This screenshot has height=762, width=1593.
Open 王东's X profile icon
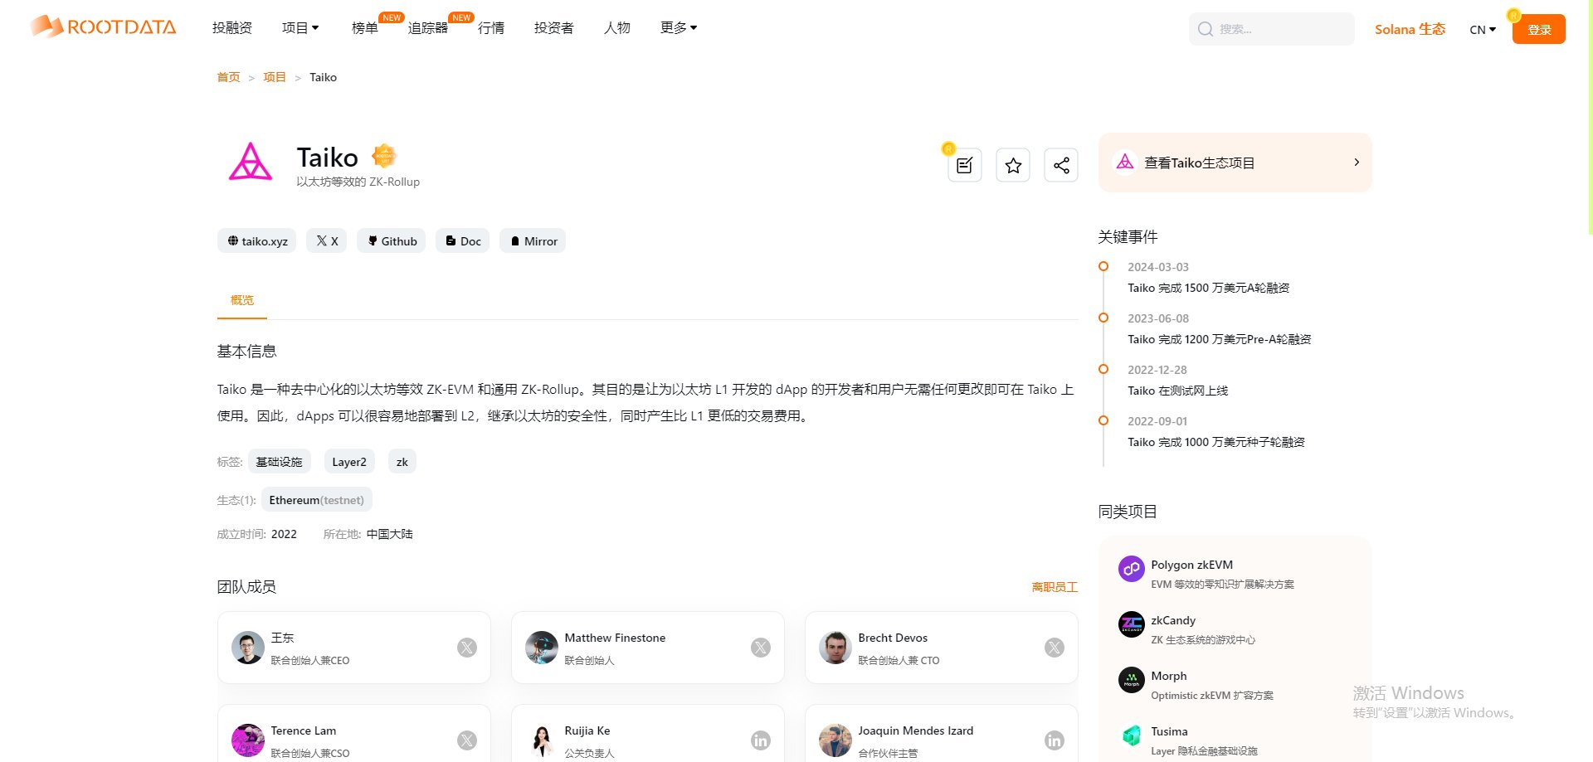(x=467, y=648)
